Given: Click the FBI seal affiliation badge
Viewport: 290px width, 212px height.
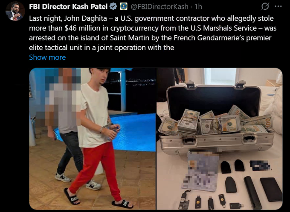Looking at the screenshot, I should tap(124, 7).
